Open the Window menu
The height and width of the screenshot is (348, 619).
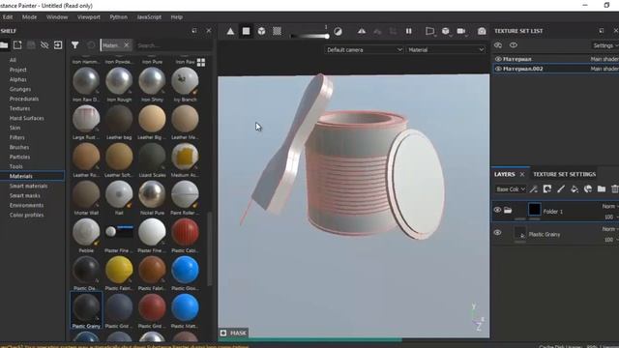pyautogui.click(x=57, y=17)
